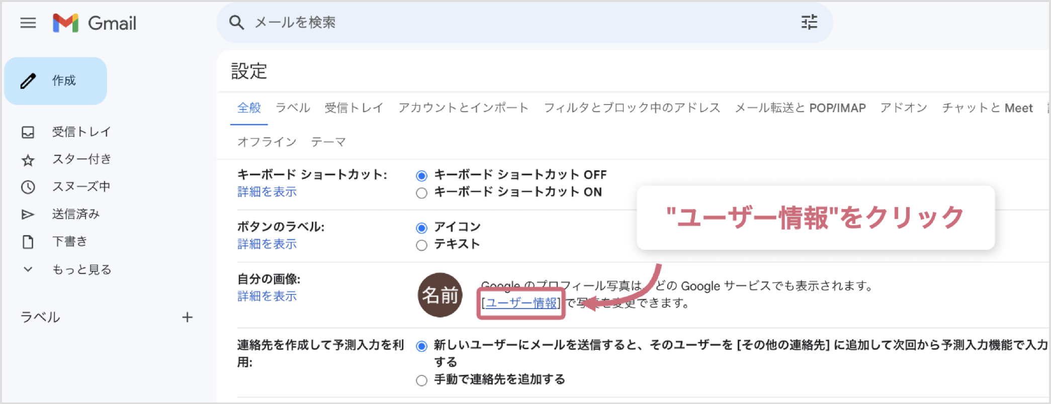Click the ユーザー情報 link
Screen dimensions: 1051x404
coord(521,303)
